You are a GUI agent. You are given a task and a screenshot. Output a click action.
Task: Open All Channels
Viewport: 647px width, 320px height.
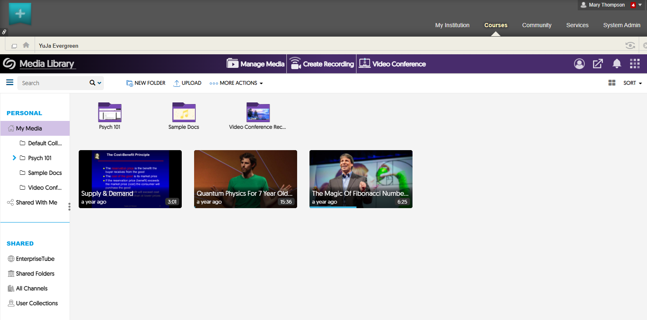(28, 288)
